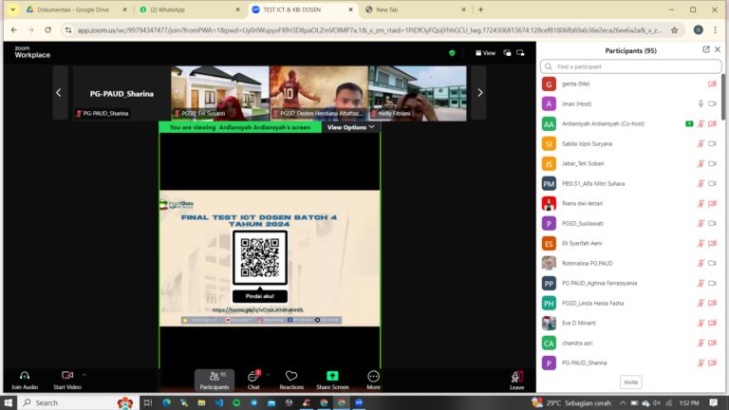729x410 pixels.
Task: Open the View layout menu
Action: pyautogui.click(x=485, y=53)
